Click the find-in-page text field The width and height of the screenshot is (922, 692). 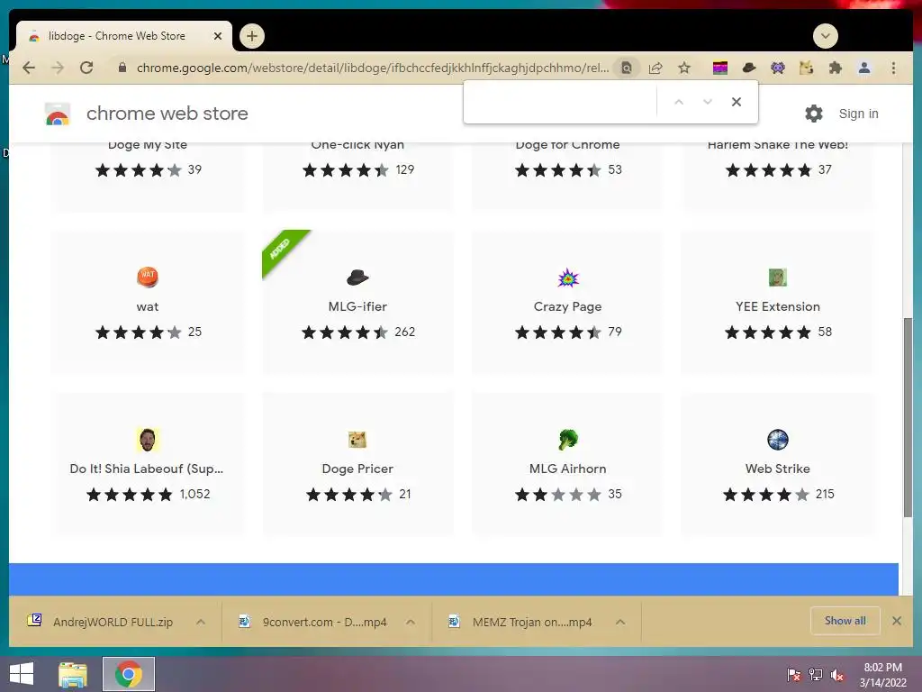point(561,102)
